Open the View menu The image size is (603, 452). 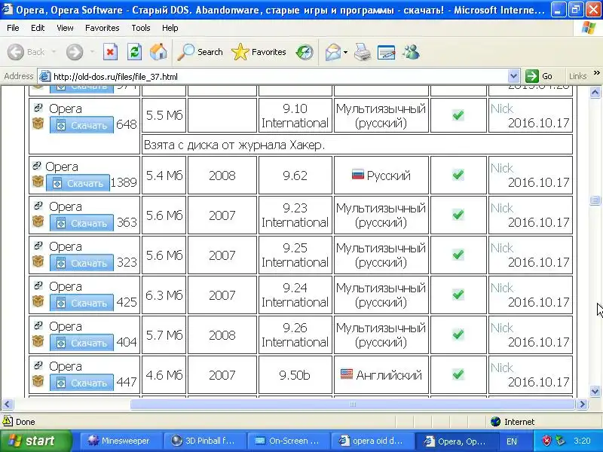pos(65,28)
